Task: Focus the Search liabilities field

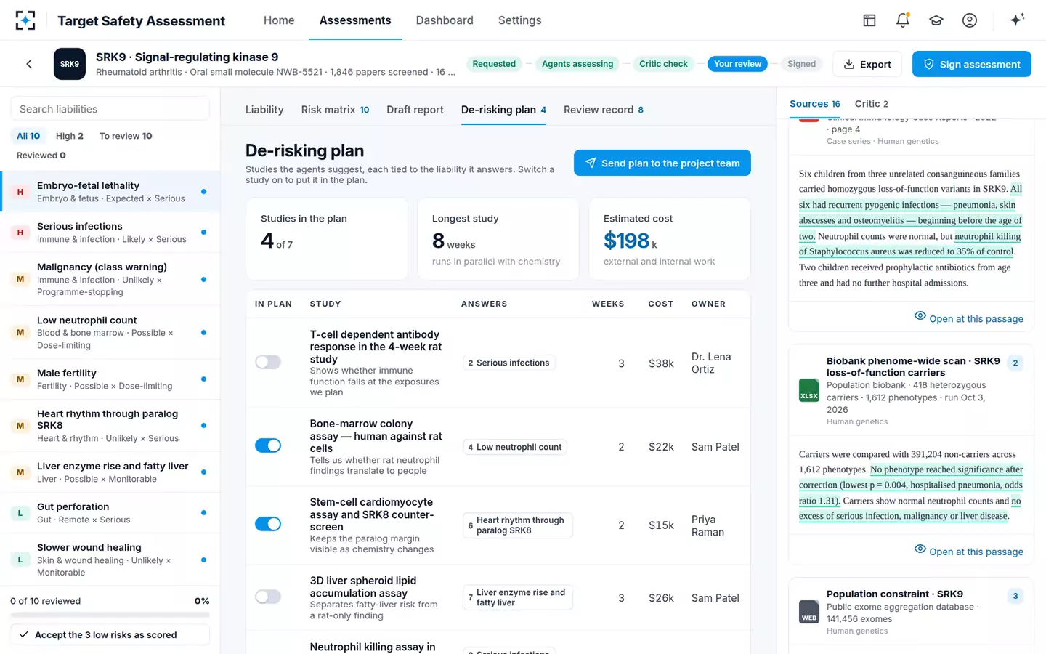Action: 110,109
